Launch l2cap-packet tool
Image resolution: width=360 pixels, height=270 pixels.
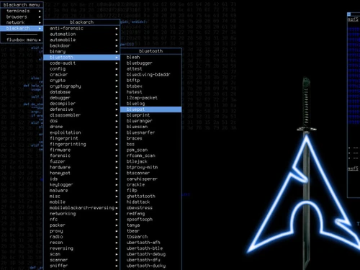[x=150, y=98]
